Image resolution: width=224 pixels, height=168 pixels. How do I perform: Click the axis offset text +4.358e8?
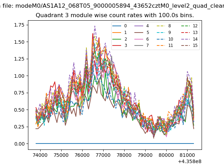click(190, 161)
